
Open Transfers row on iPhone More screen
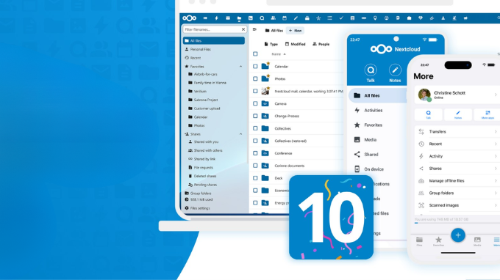(x=457, y=132)
